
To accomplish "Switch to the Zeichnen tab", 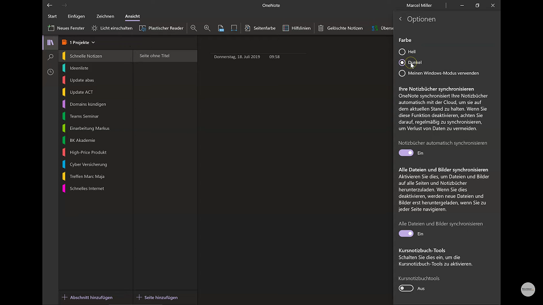I will tap(105, 16).
